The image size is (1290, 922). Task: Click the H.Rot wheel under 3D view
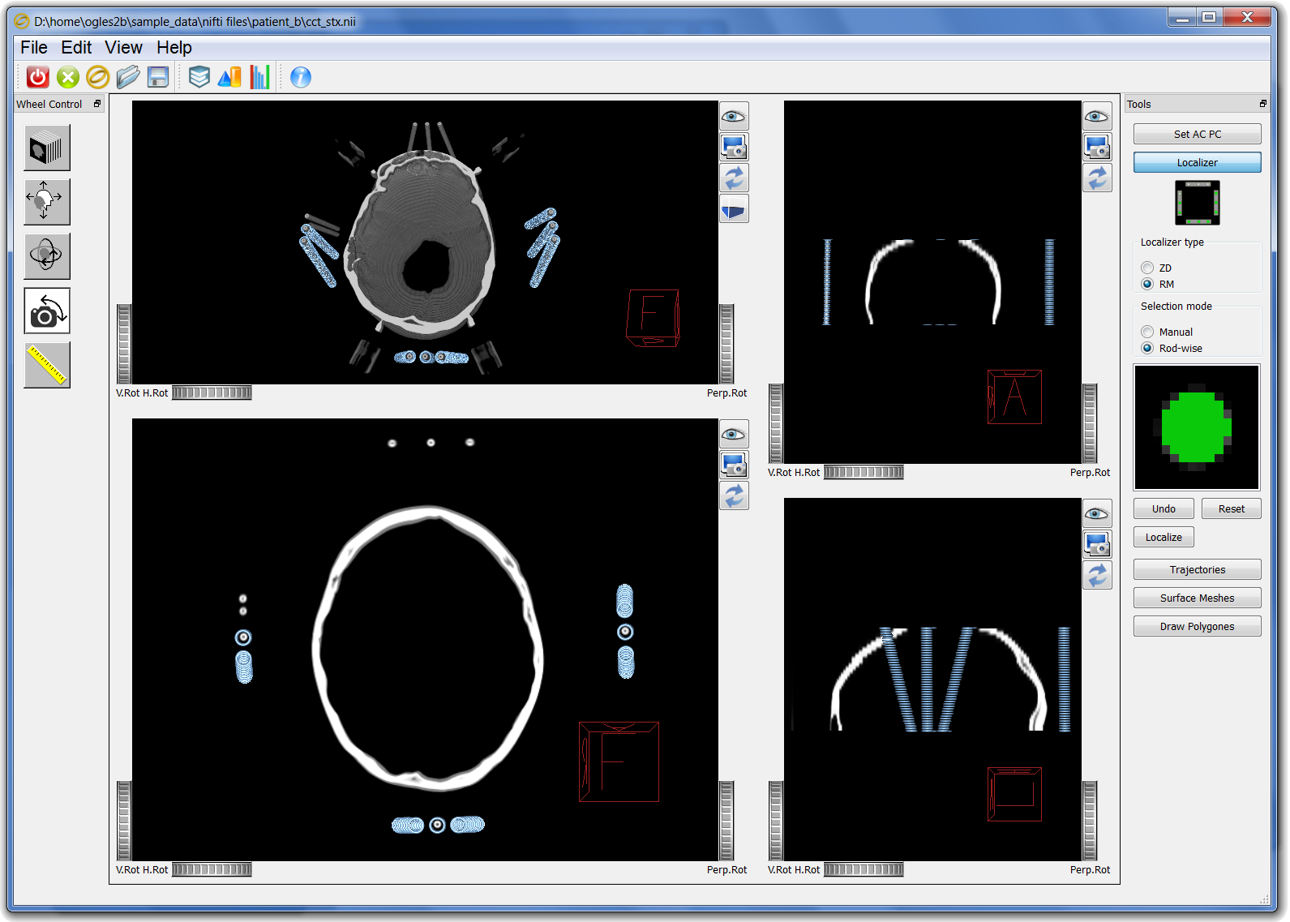point(212,393)
